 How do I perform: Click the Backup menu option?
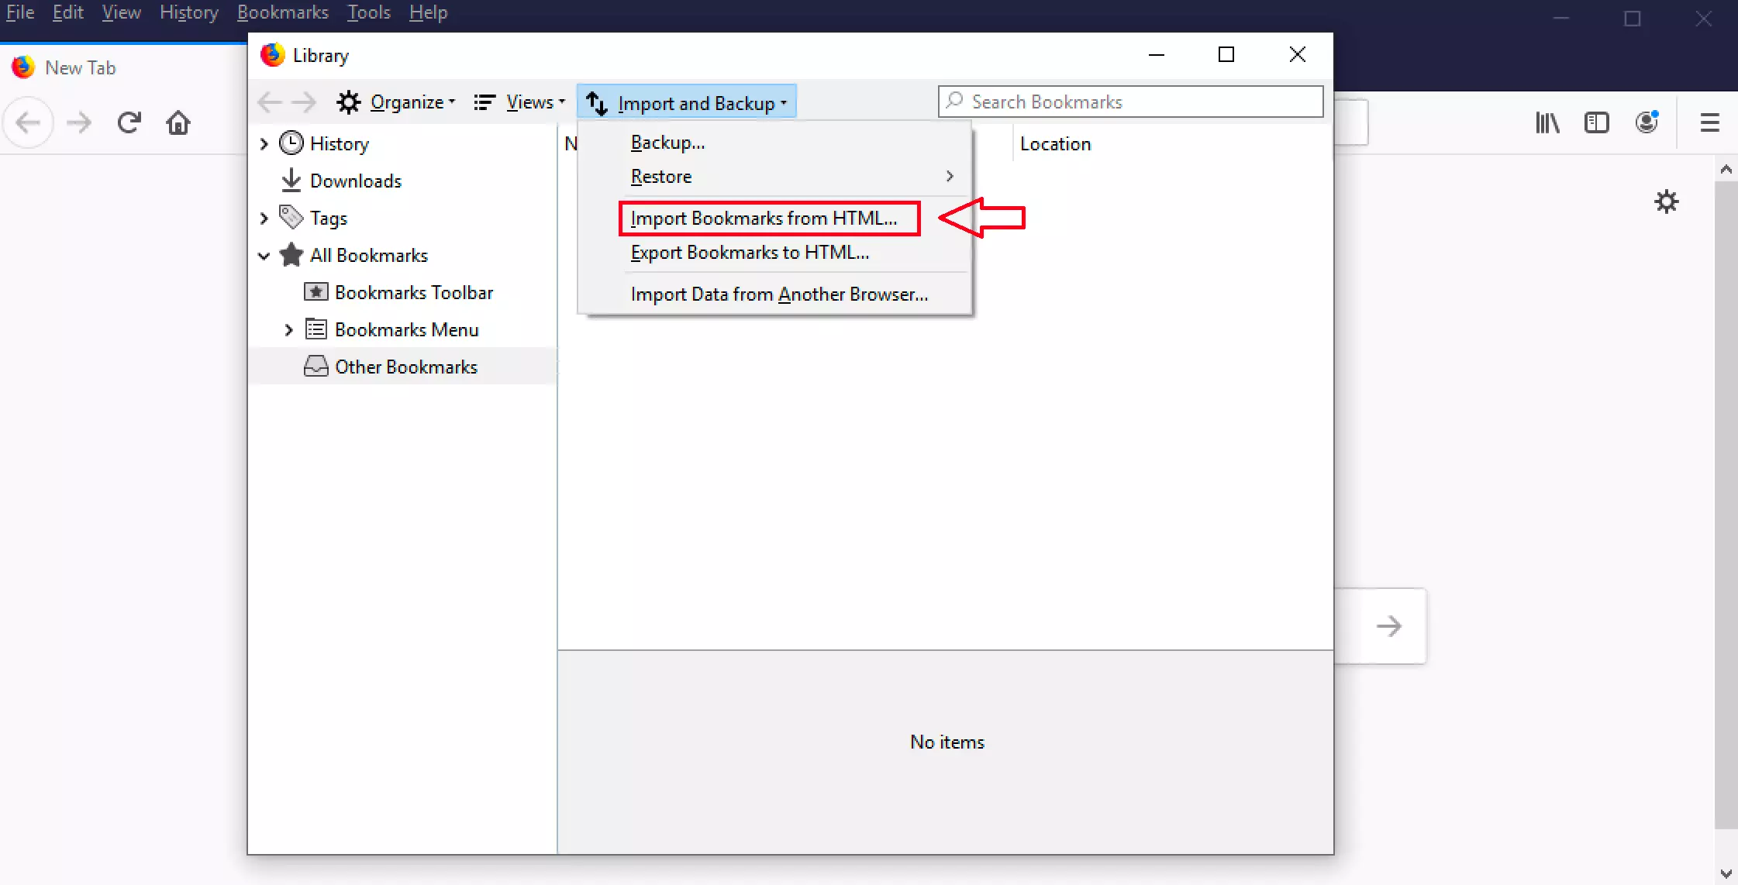click(x=667, y=141)
